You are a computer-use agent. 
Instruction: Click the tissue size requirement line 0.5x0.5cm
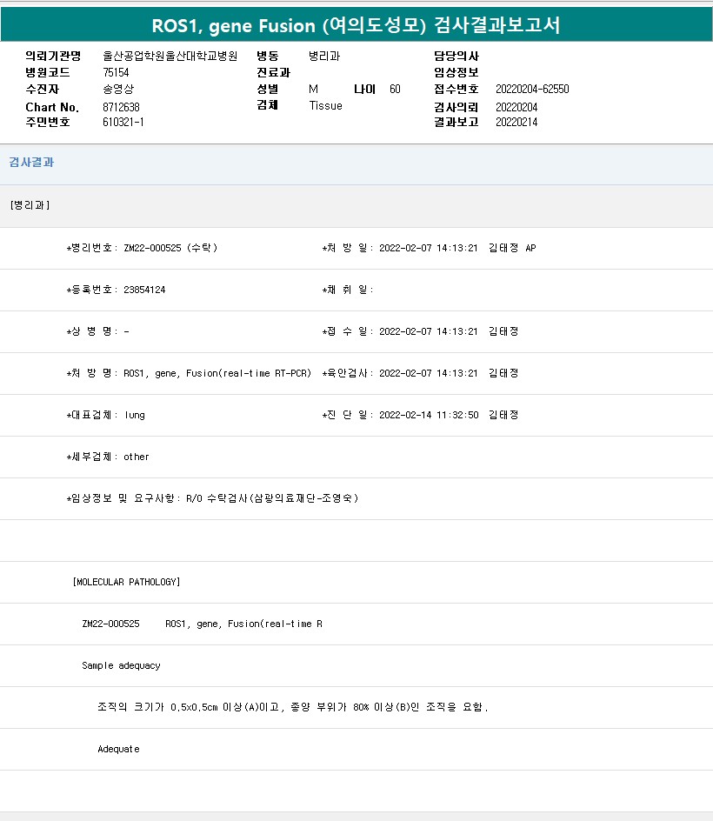point(293,707)
